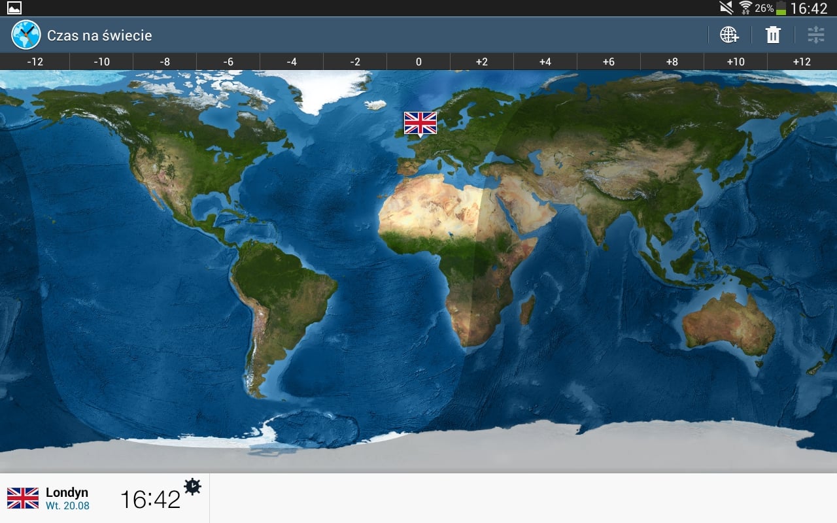Tap the -10 timezone label
This screenshot has width=837, height=523.
[x=101, y=61]
